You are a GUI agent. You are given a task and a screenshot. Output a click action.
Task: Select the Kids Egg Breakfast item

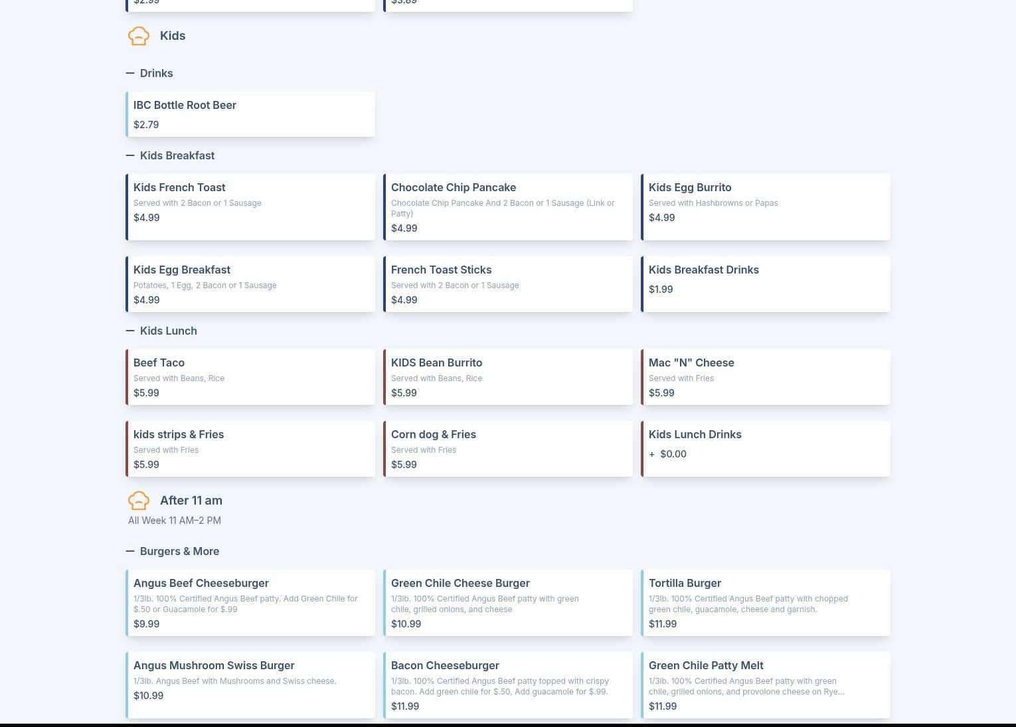(x=250, y=284)
